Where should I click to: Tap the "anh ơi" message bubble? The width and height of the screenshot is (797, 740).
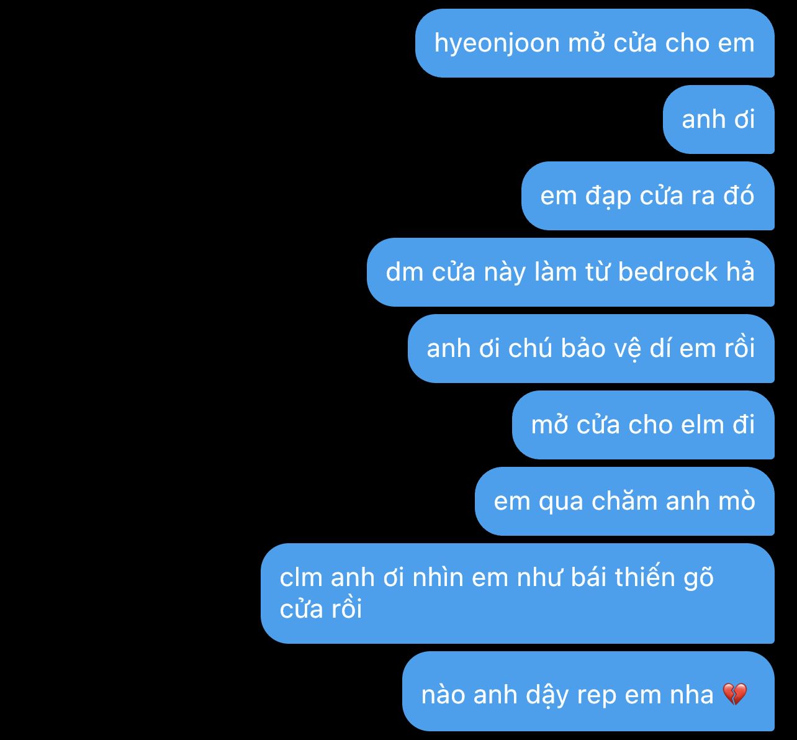pyautogui.click(x=719, y=119)
